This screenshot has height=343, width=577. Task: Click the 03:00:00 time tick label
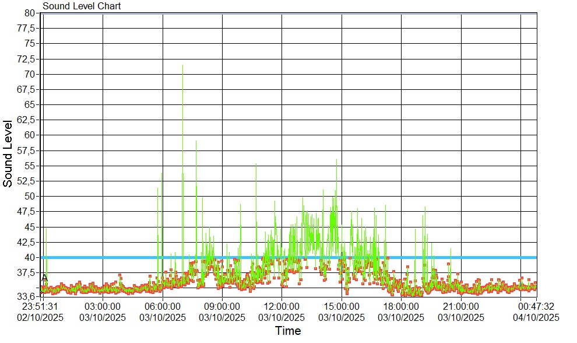pos(103,306)
